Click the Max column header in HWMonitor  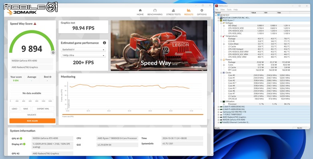(283, 12)
